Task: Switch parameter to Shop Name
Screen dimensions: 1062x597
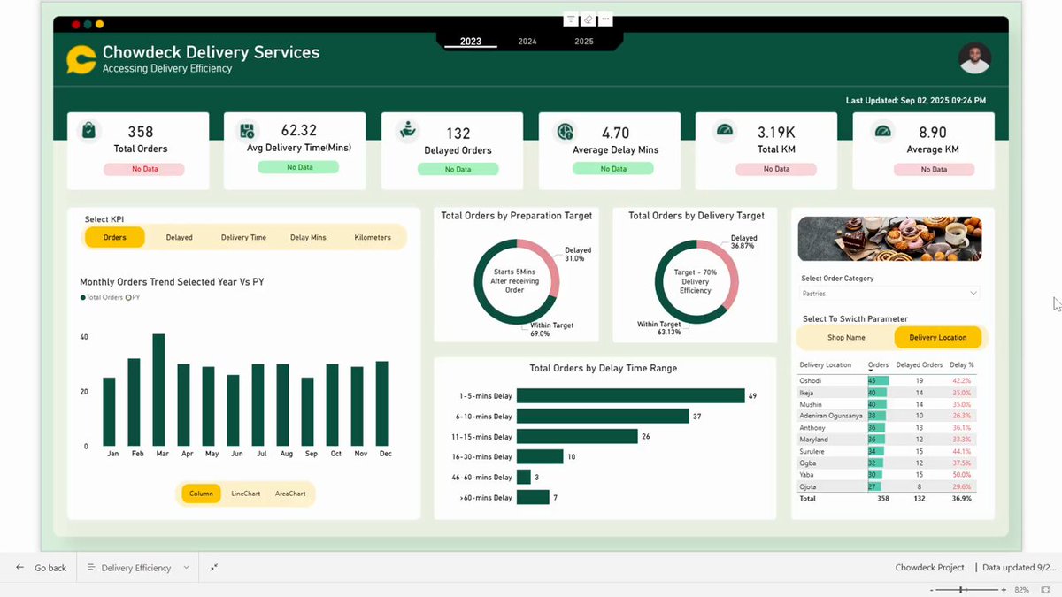Action: 846,337
